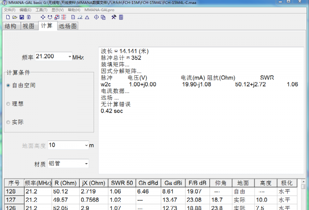
Task: Select row number 126 in results table
Action: [x=14, y=207]
